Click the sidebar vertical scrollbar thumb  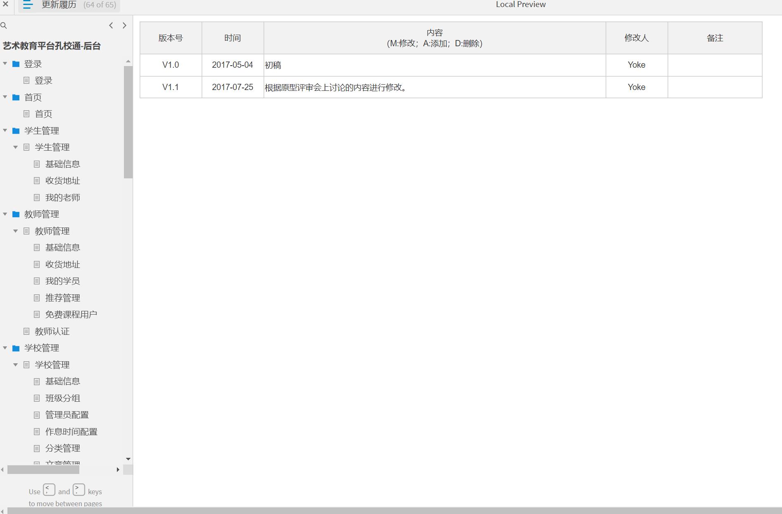tap(128, 122)
